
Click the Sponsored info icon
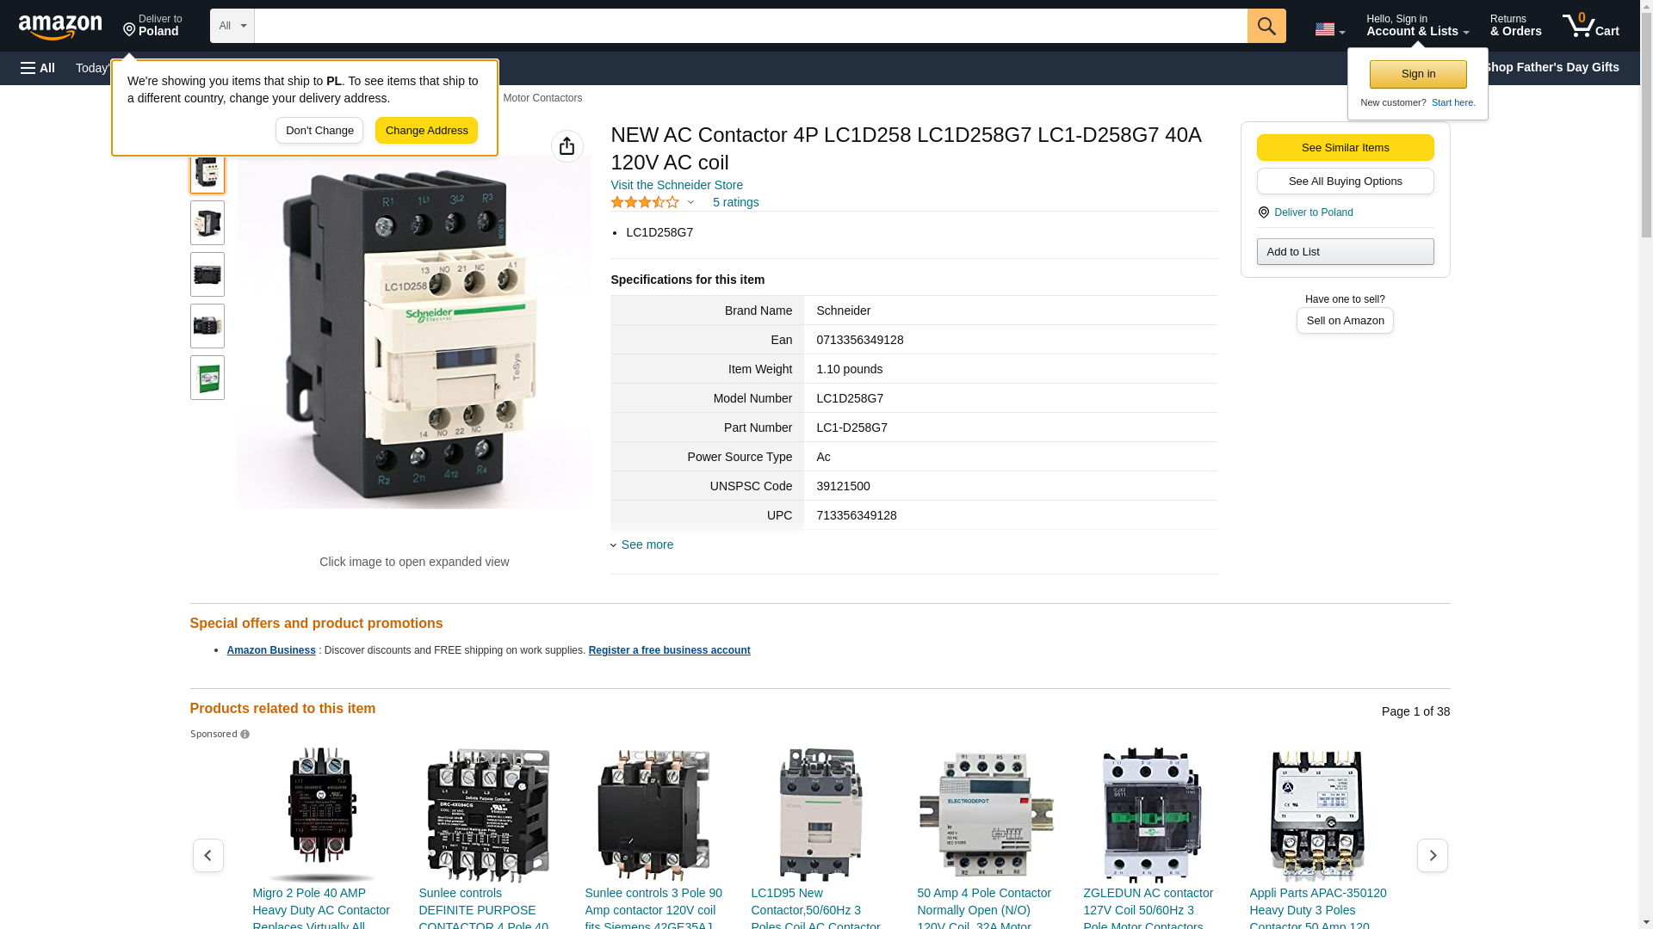(x=245, y=735)
